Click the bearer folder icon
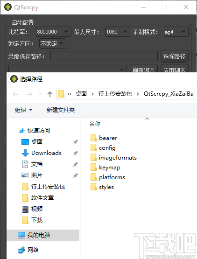 (93, 138)
